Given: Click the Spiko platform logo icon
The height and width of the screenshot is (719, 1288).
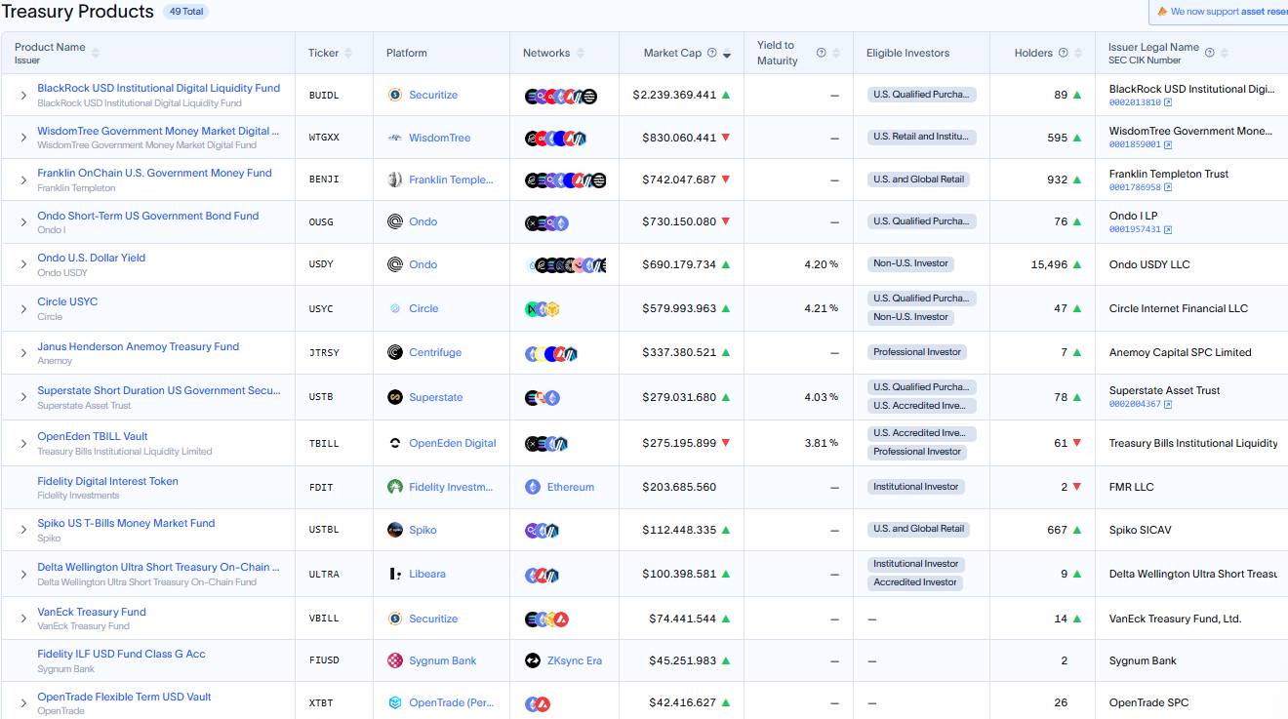Looking at the screenshot, I should click(395, 530).
